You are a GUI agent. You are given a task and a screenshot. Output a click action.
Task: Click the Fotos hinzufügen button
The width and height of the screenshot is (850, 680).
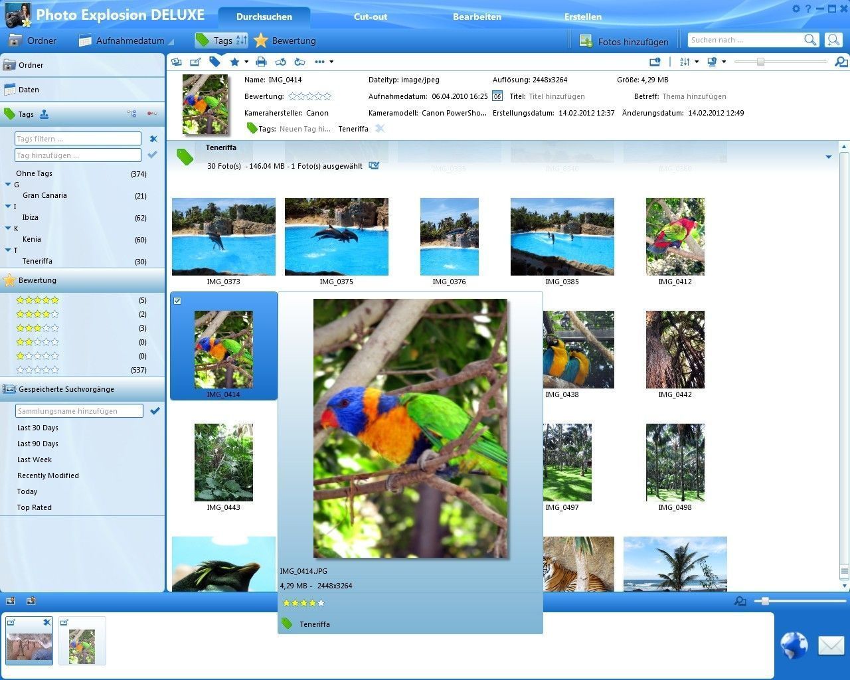623,41
